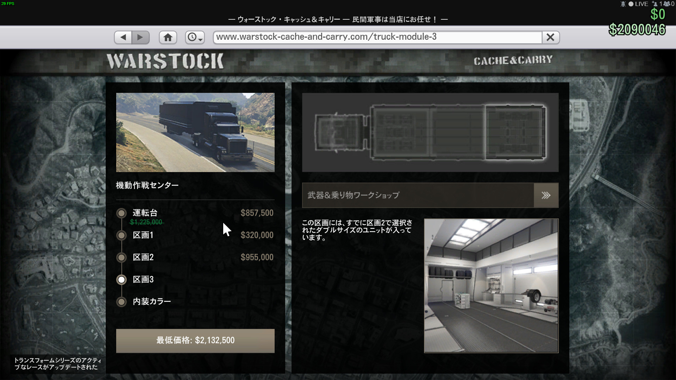676x380 pixels.
Task: Click the browser forward arrow
Action: (x=140, y=37)
